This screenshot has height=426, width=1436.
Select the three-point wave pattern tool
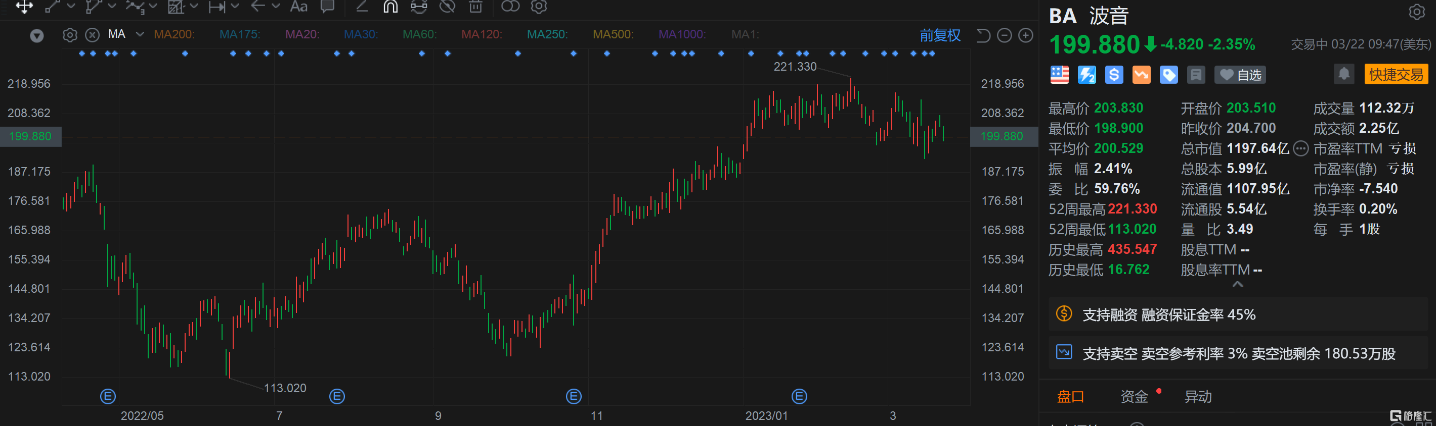click(x=135, y=6)
